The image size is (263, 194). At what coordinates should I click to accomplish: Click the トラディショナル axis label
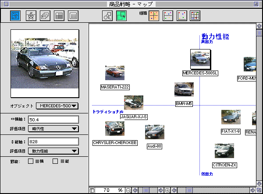pyautogui.click(x=108, y=112)
